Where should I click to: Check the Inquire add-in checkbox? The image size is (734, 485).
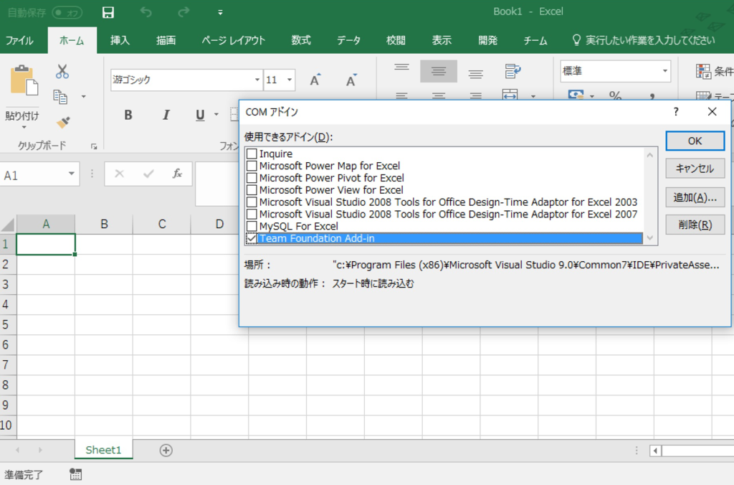[x=252, y=154]
